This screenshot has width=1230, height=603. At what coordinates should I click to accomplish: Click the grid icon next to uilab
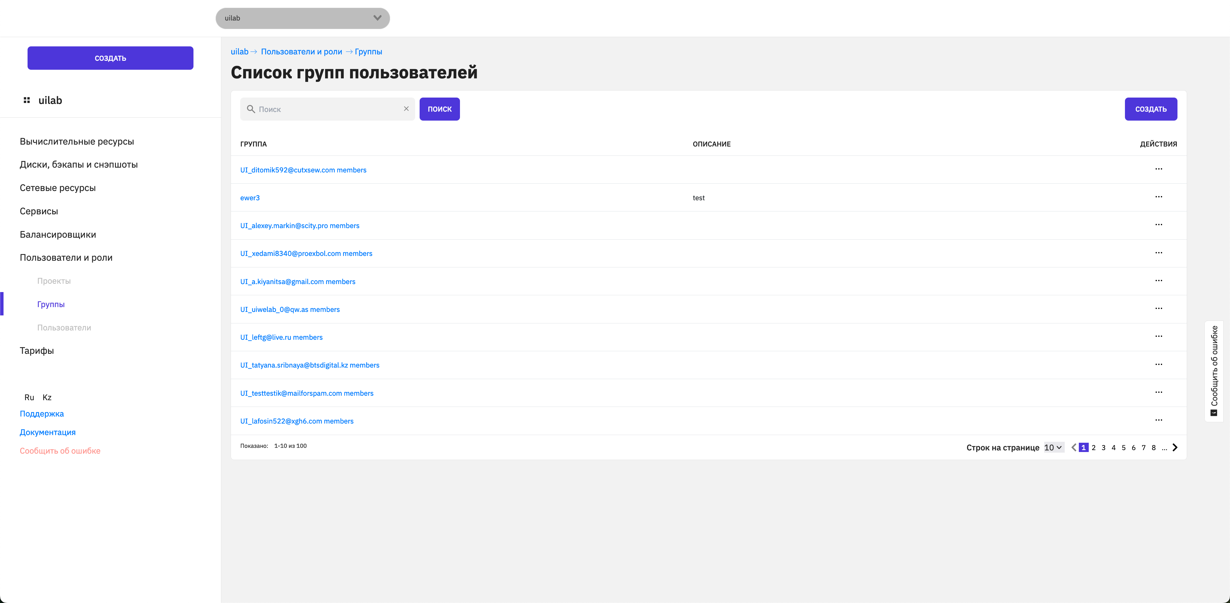click(27, 100)
